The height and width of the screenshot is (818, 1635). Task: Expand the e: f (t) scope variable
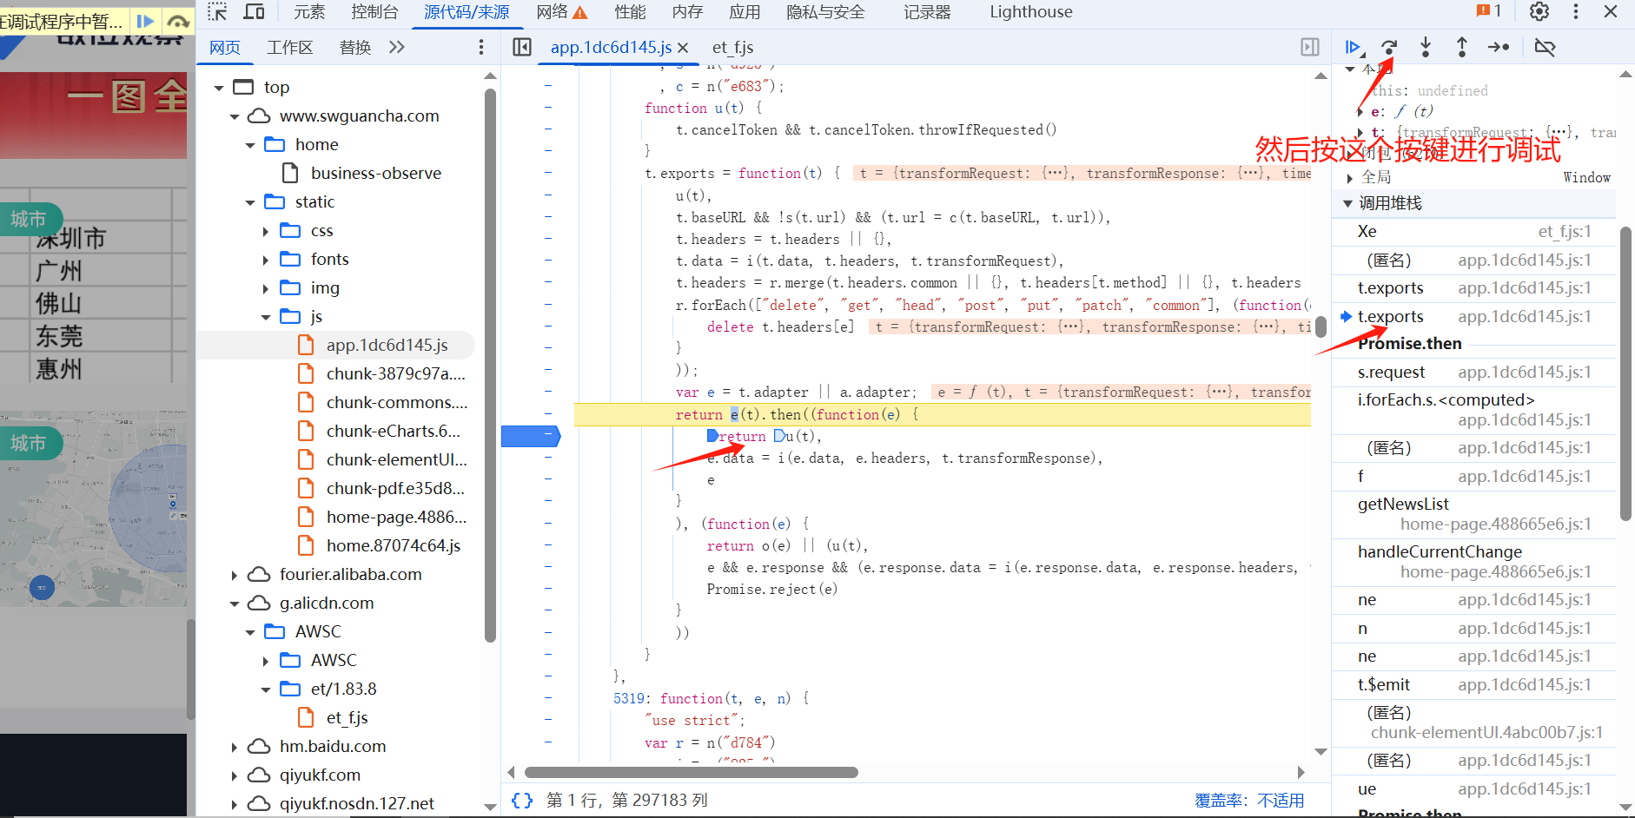1360,112
